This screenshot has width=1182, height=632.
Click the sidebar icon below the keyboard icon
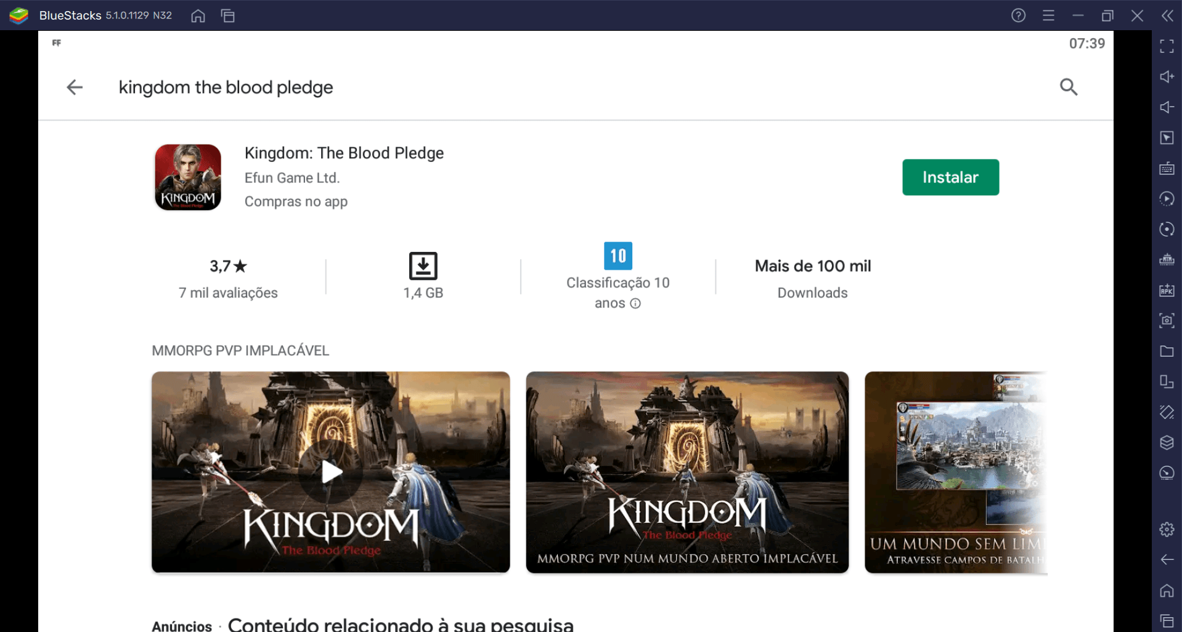[x=1167, y=198]
